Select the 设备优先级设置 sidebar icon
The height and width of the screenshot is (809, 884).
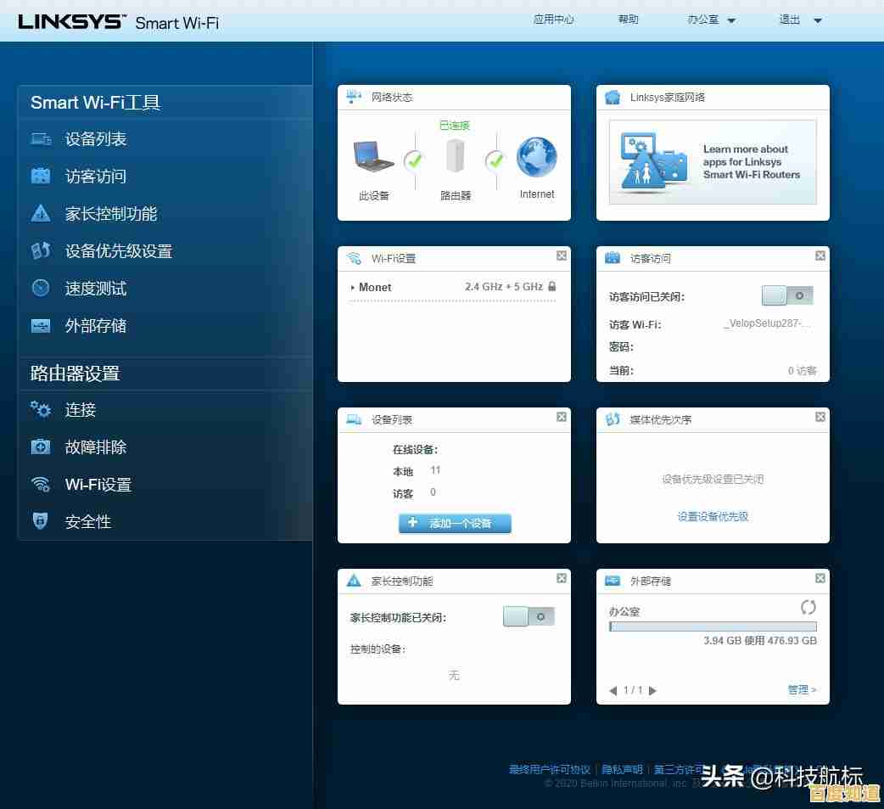[40, 250]
